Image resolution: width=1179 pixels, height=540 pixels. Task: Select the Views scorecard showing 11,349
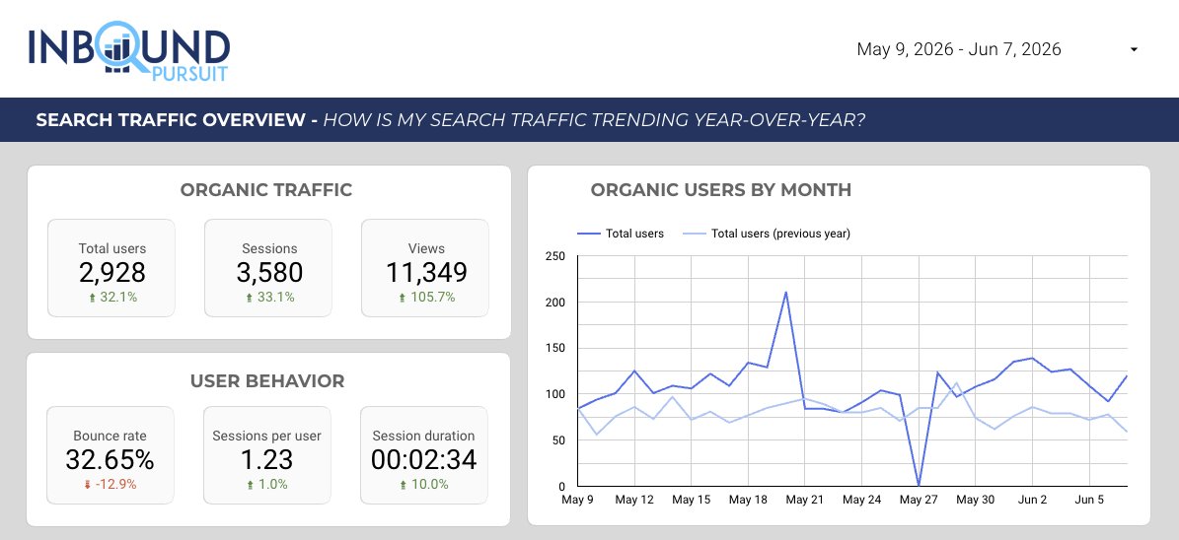point(425,268)
